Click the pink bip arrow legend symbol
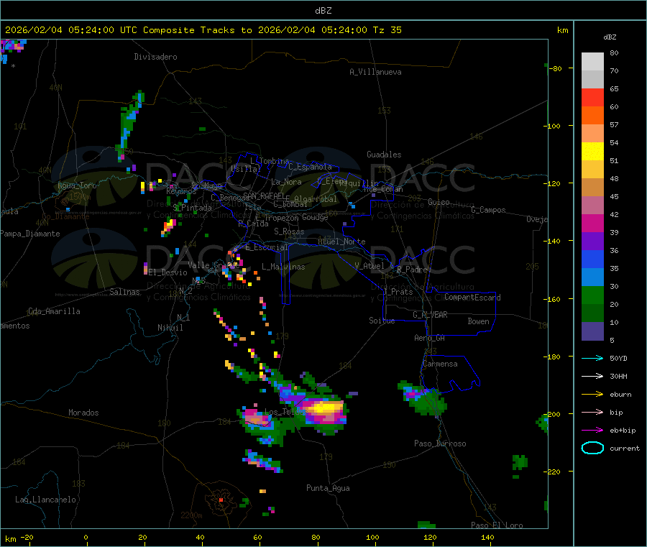This screenshot has width=647, height=547. 592,412
